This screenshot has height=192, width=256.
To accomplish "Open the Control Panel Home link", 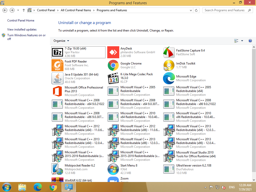I will coord(21,20).
